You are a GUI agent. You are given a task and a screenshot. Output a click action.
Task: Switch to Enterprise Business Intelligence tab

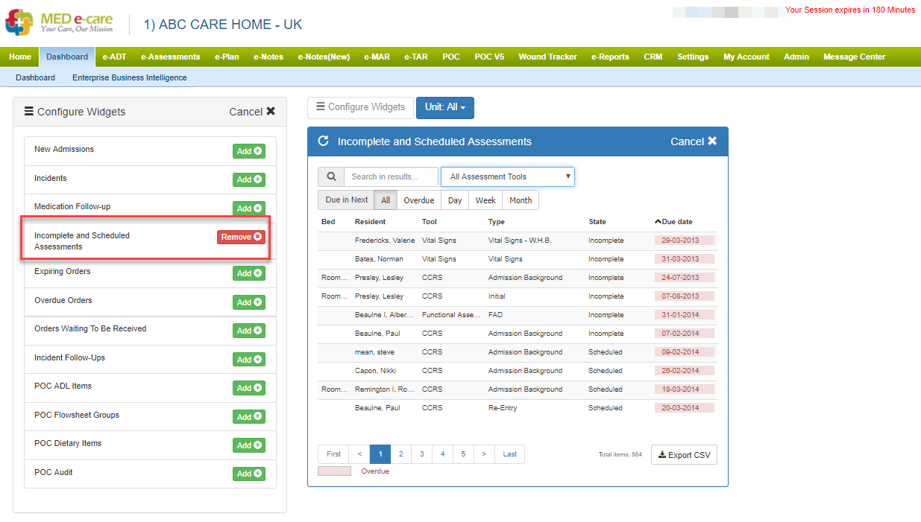click(129, 77)
